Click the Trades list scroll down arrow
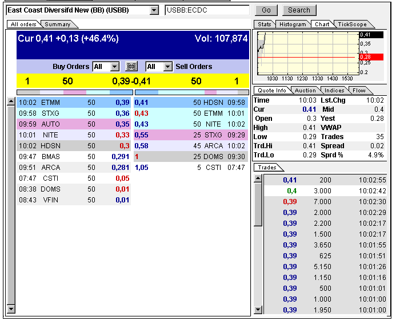The image size is (400, 321). click(258, 309)
